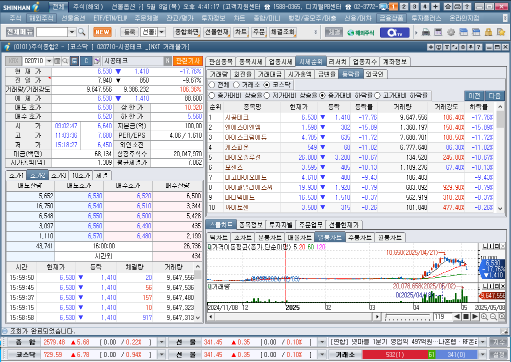Click the T font icon in window title bar

(x=447, y=47)
